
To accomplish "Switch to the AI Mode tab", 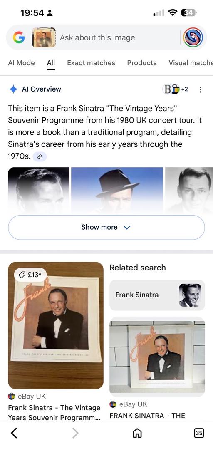I will tap(22, 63).
